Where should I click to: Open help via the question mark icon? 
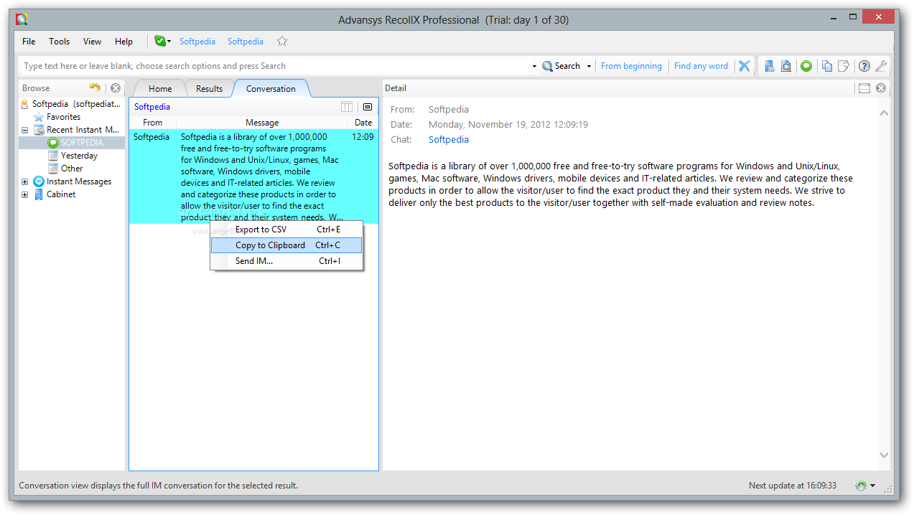(864, 66)
